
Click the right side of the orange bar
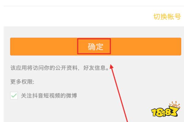coord(146,46)
